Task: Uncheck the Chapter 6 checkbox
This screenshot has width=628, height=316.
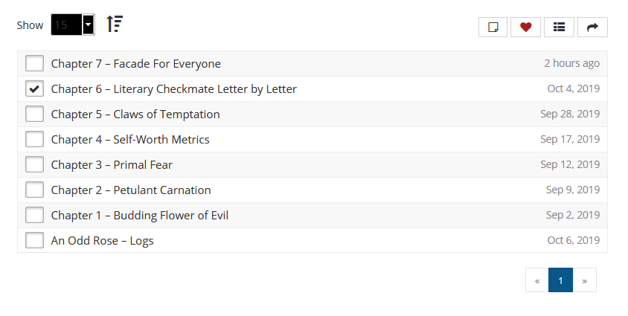Action: pyautogui.click(x=34, y=89)
